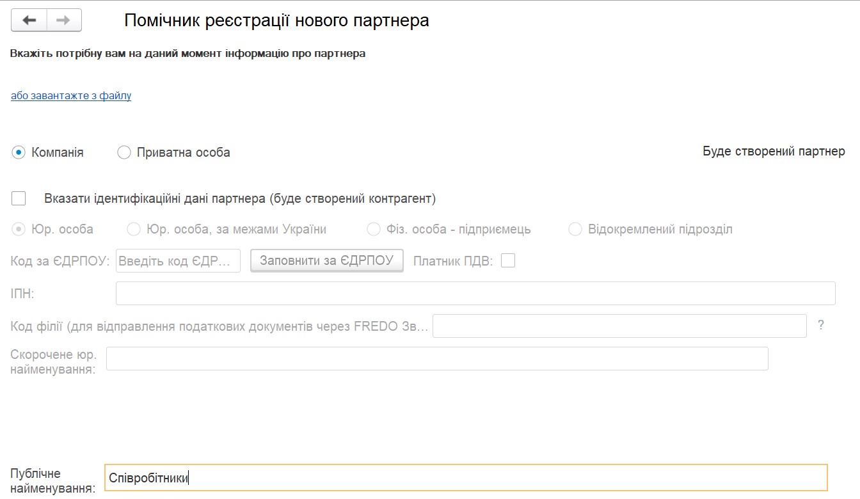
Task: Go forward with the right arrow button
Action: 64,20
